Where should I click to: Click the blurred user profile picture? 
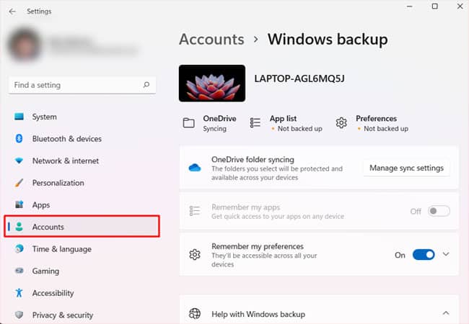pyautogui.click(x=25, y=44)
